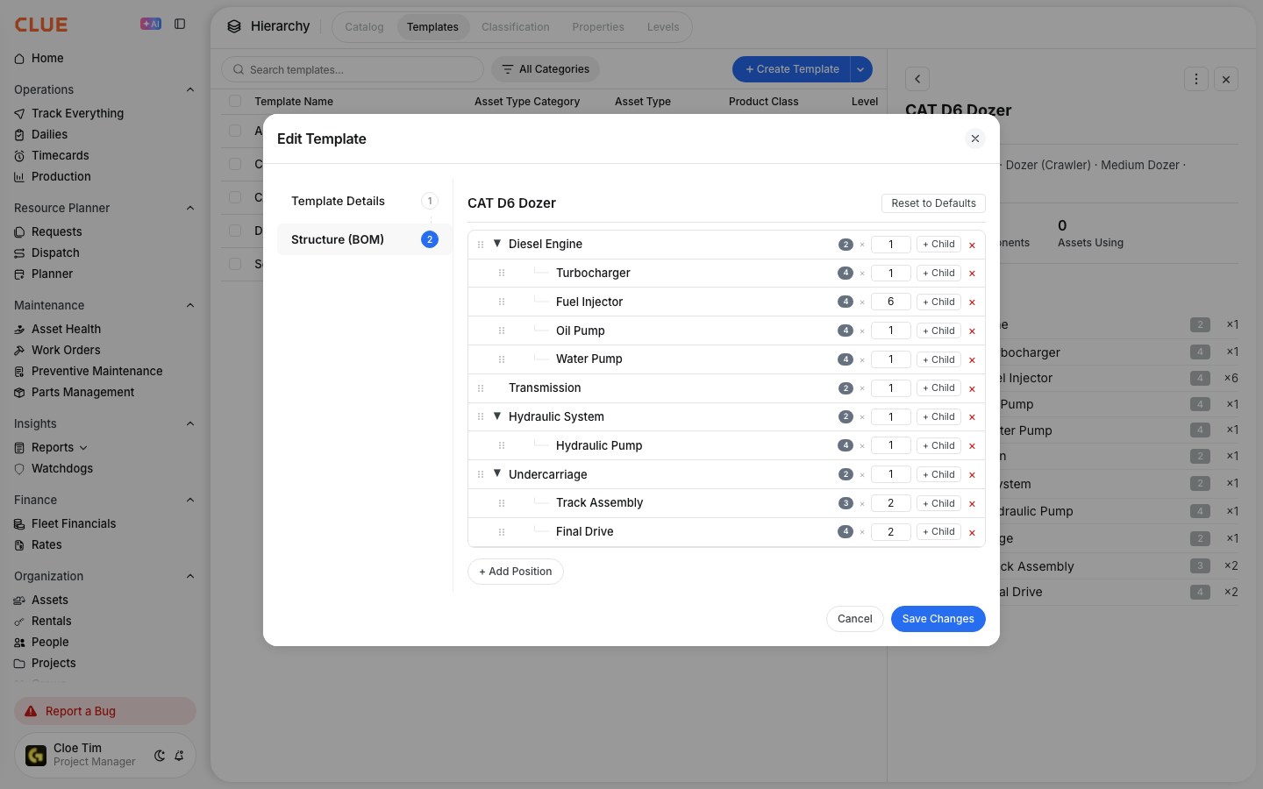Delete the Fuel Injector position

coord(972,302)
